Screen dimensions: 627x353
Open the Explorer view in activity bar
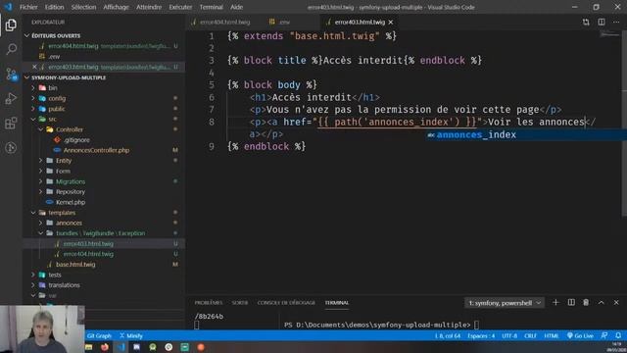pyautogui.click(x=11, y=25)
